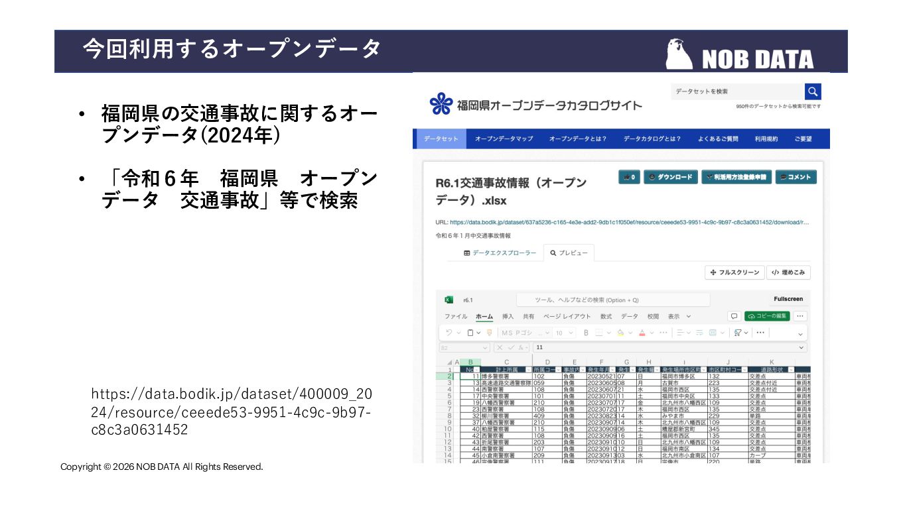
Task: Switch to the データエクスプローラー tab
Action: pos(500,253)
